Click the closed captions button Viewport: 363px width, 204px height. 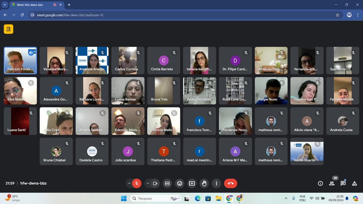167,183
